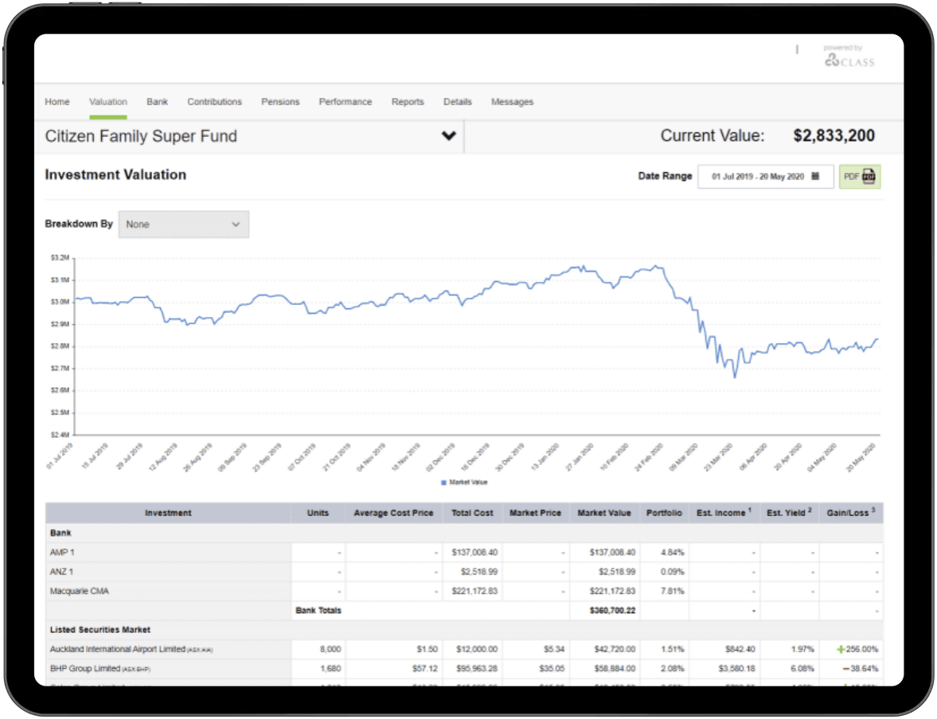Open the Home tab
Screen dimensions: 937x719
[x=57, y=102]
